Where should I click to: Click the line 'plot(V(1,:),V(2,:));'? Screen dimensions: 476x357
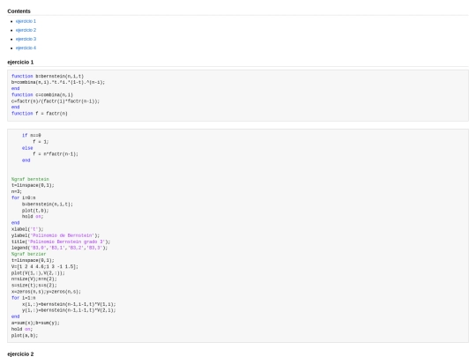click(x=38, y=273)
